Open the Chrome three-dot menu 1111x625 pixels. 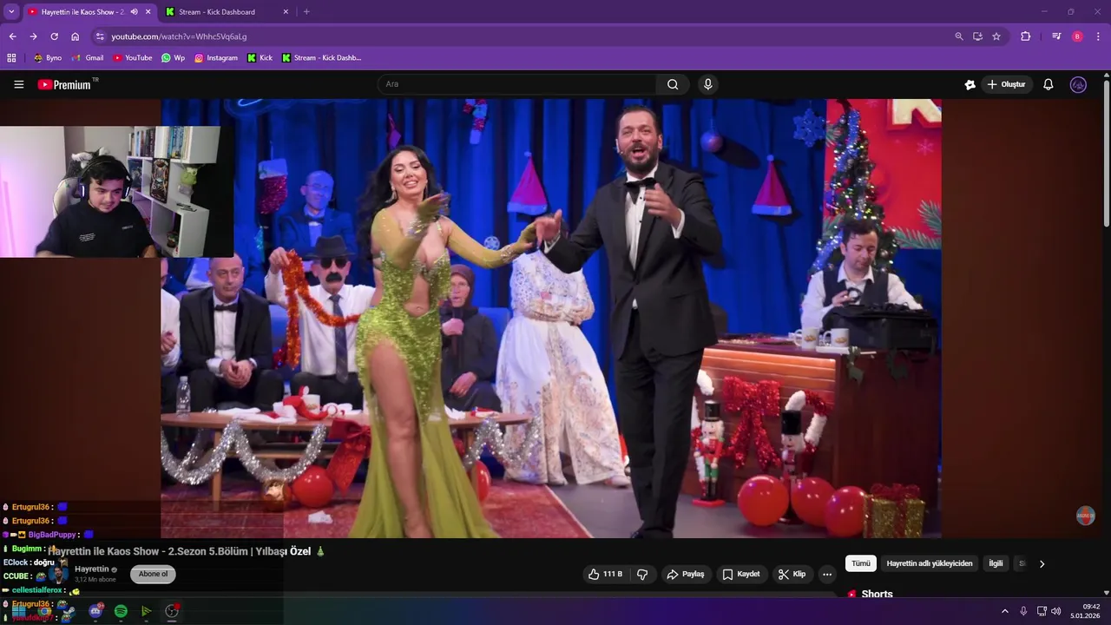(1099, 36)
